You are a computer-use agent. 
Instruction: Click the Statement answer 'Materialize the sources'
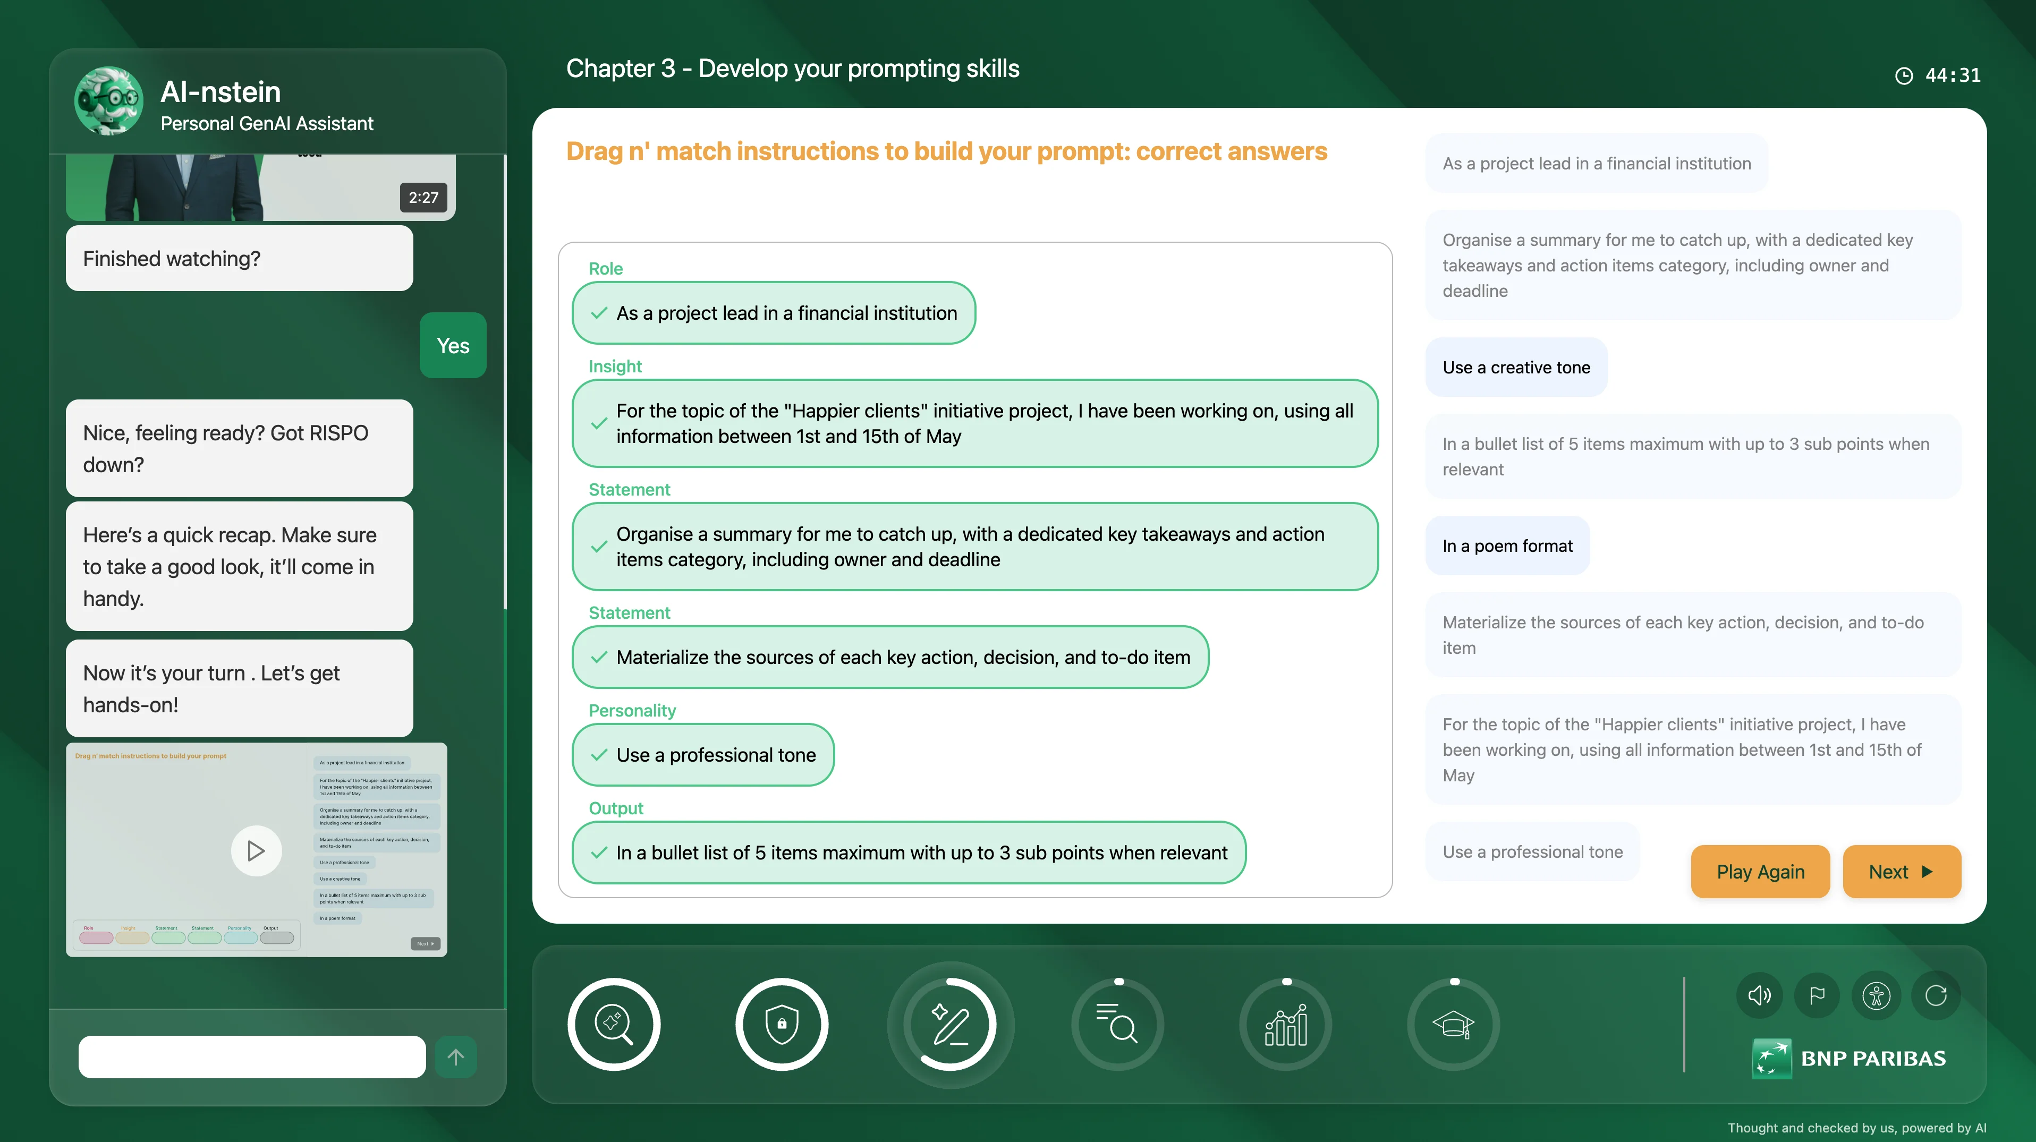point(890,658)
